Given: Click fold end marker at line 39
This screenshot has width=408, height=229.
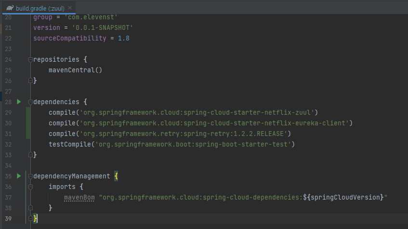Looking at the screenshot, I should 30,218.
